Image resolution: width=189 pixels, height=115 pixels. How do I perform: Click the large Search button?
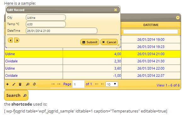[16, 95]
